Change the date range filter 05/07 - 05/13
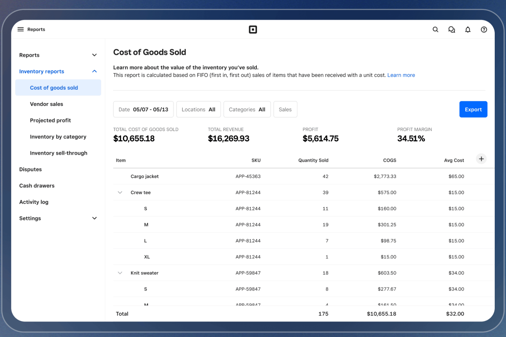Viewport: 506px width, 337px height. [x=143, y=109]
